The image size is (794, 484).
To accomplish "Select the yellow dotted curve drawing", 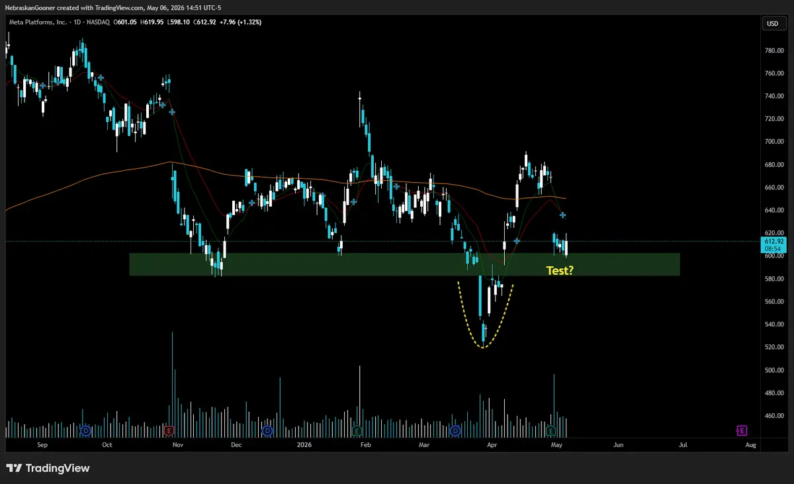I will 486,316.
